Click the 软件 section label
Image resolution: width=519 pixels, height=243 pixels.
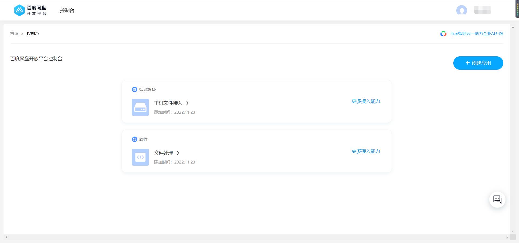[143, 139]
